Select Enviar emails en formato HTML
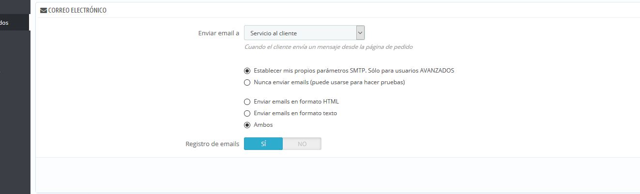Viewport: 640px width, 194px height. click(x=247, y=102)
